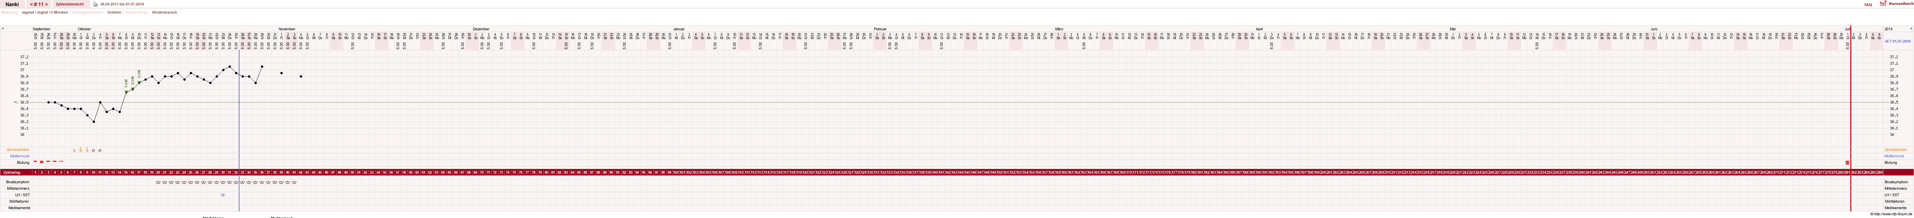The width and height of the screenshot is (1914, 218).
Task: Click the bleeding mark on cycle day 1
Action: point(35,161)
